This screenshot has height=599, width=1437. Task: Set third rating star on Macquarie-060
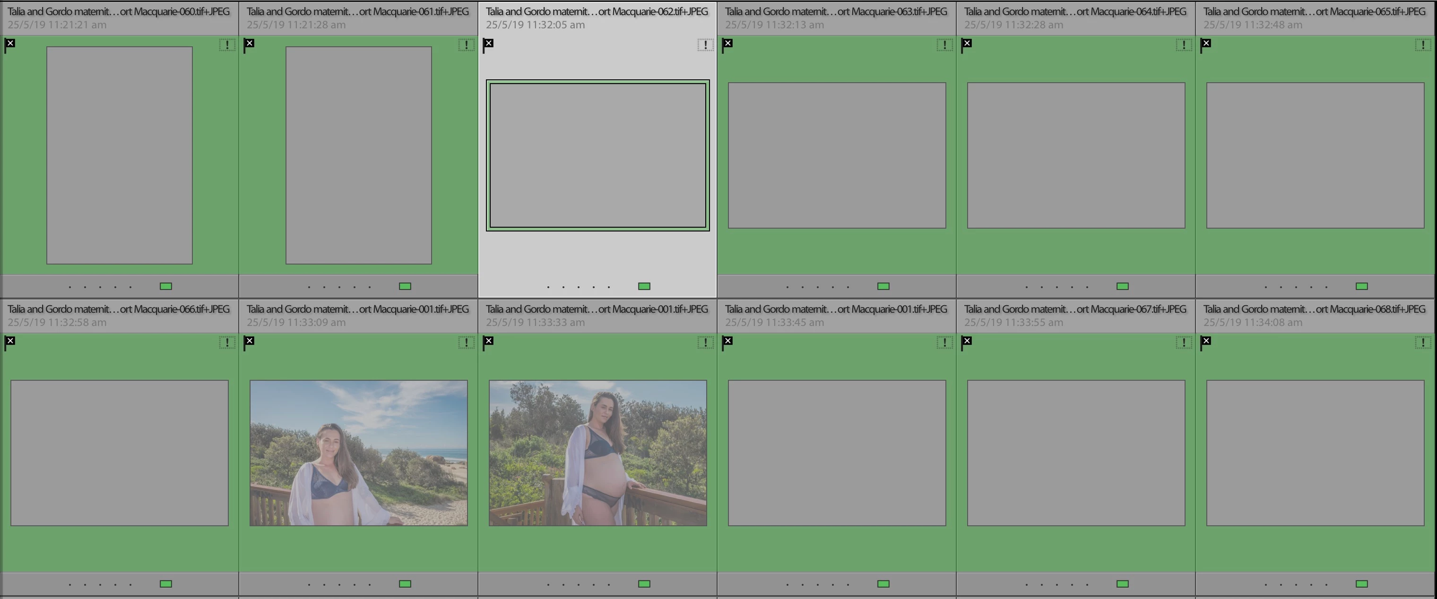coord(100,287)
